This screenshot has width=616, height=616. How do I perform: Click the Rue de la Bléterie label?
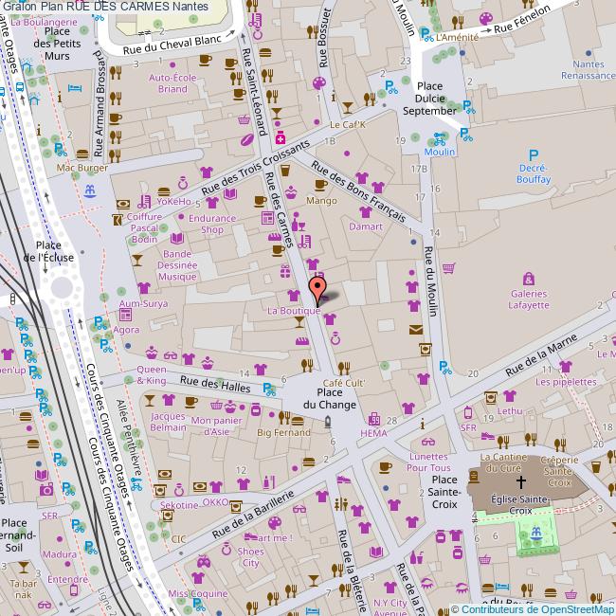pyautogui.click(x=352, y=570)
